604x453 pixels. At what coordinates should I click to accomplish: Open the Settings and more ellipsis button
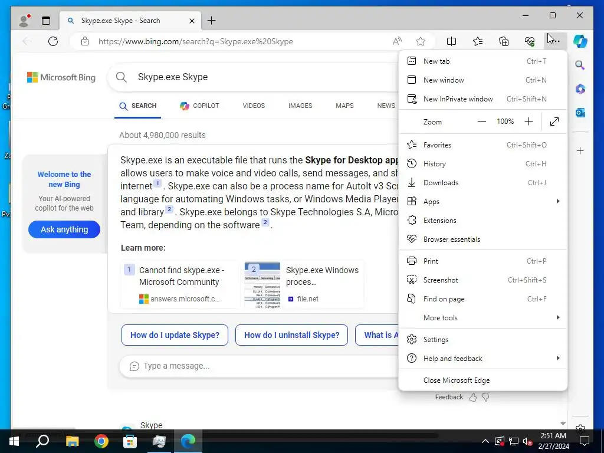point(555,41)
